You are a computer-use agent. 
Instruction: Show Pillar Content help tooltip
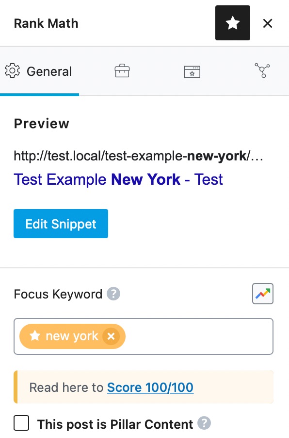pyautogui.click(x=204, y=423)
